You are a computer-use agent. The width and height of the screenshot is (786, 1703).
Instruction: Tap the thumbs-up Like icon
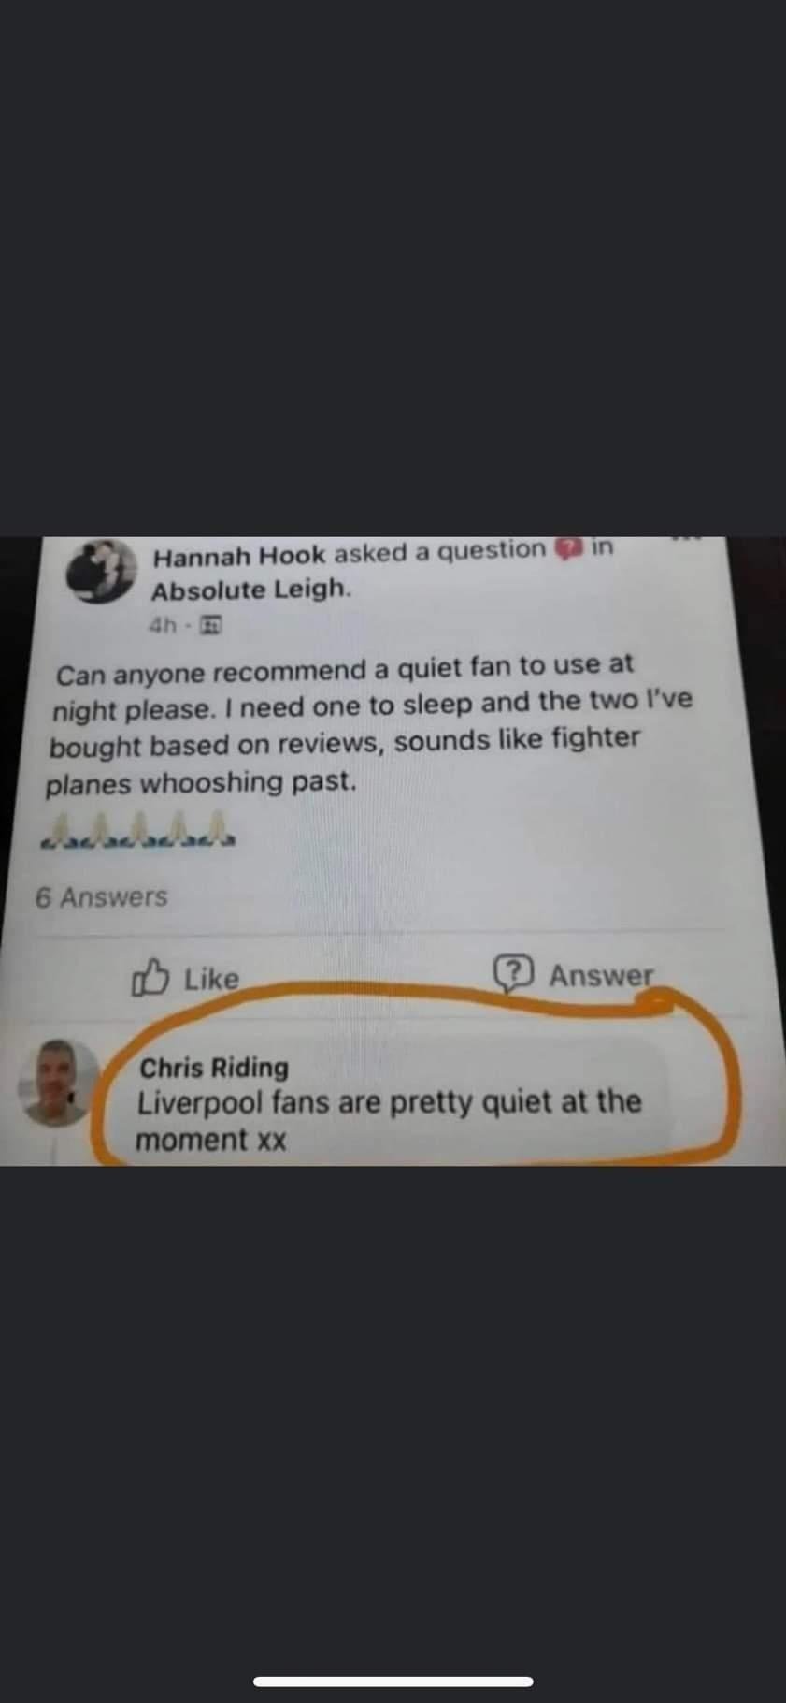[150, 978]
